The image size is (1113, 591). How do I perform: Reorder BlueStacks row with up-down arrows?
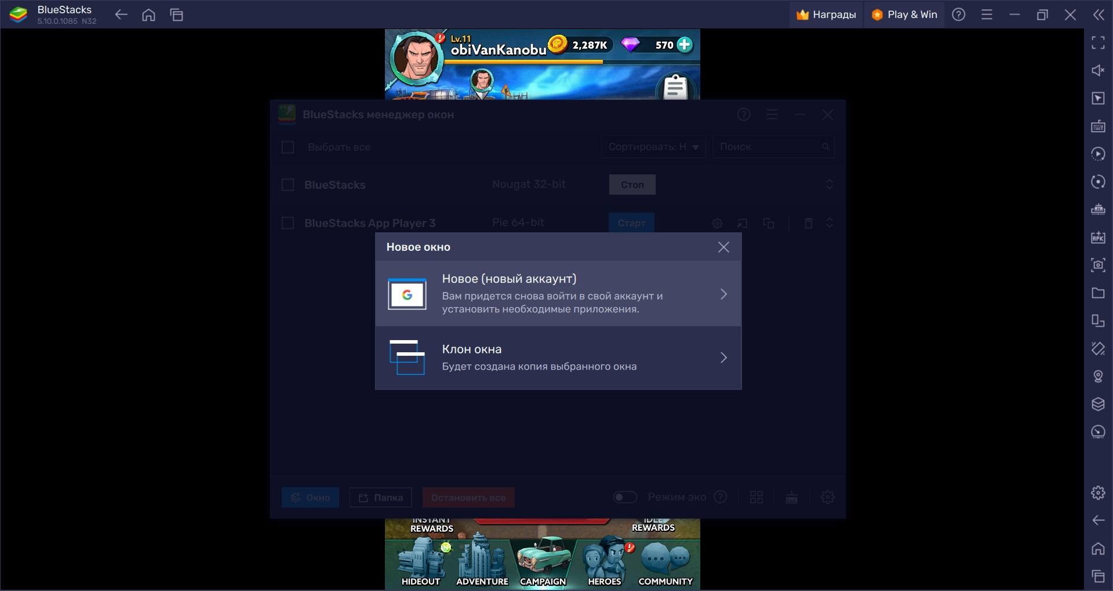pos(830,185)
